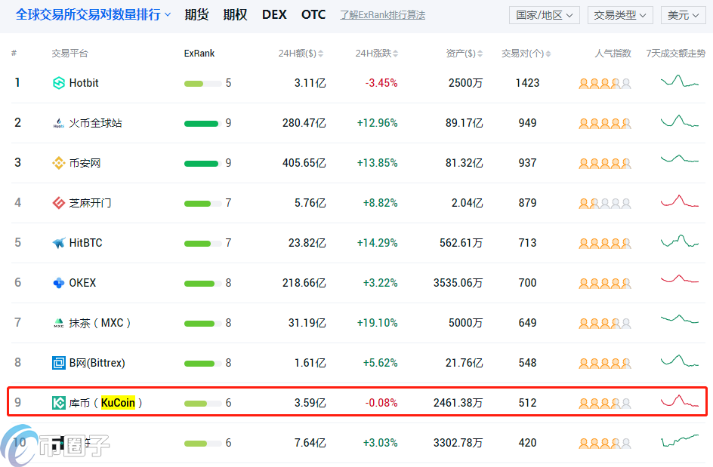Switch to the DEX tab
The image size is (713, 467).
click(x=274, y=14)
